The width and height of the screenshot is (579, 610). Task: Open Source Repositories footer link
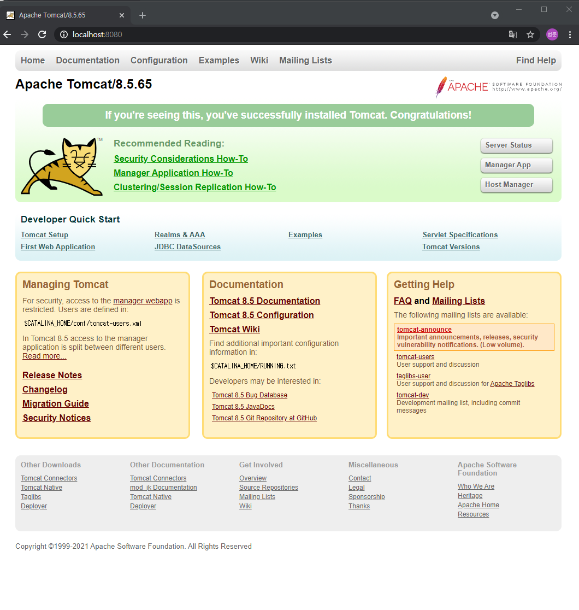[269, 488]
